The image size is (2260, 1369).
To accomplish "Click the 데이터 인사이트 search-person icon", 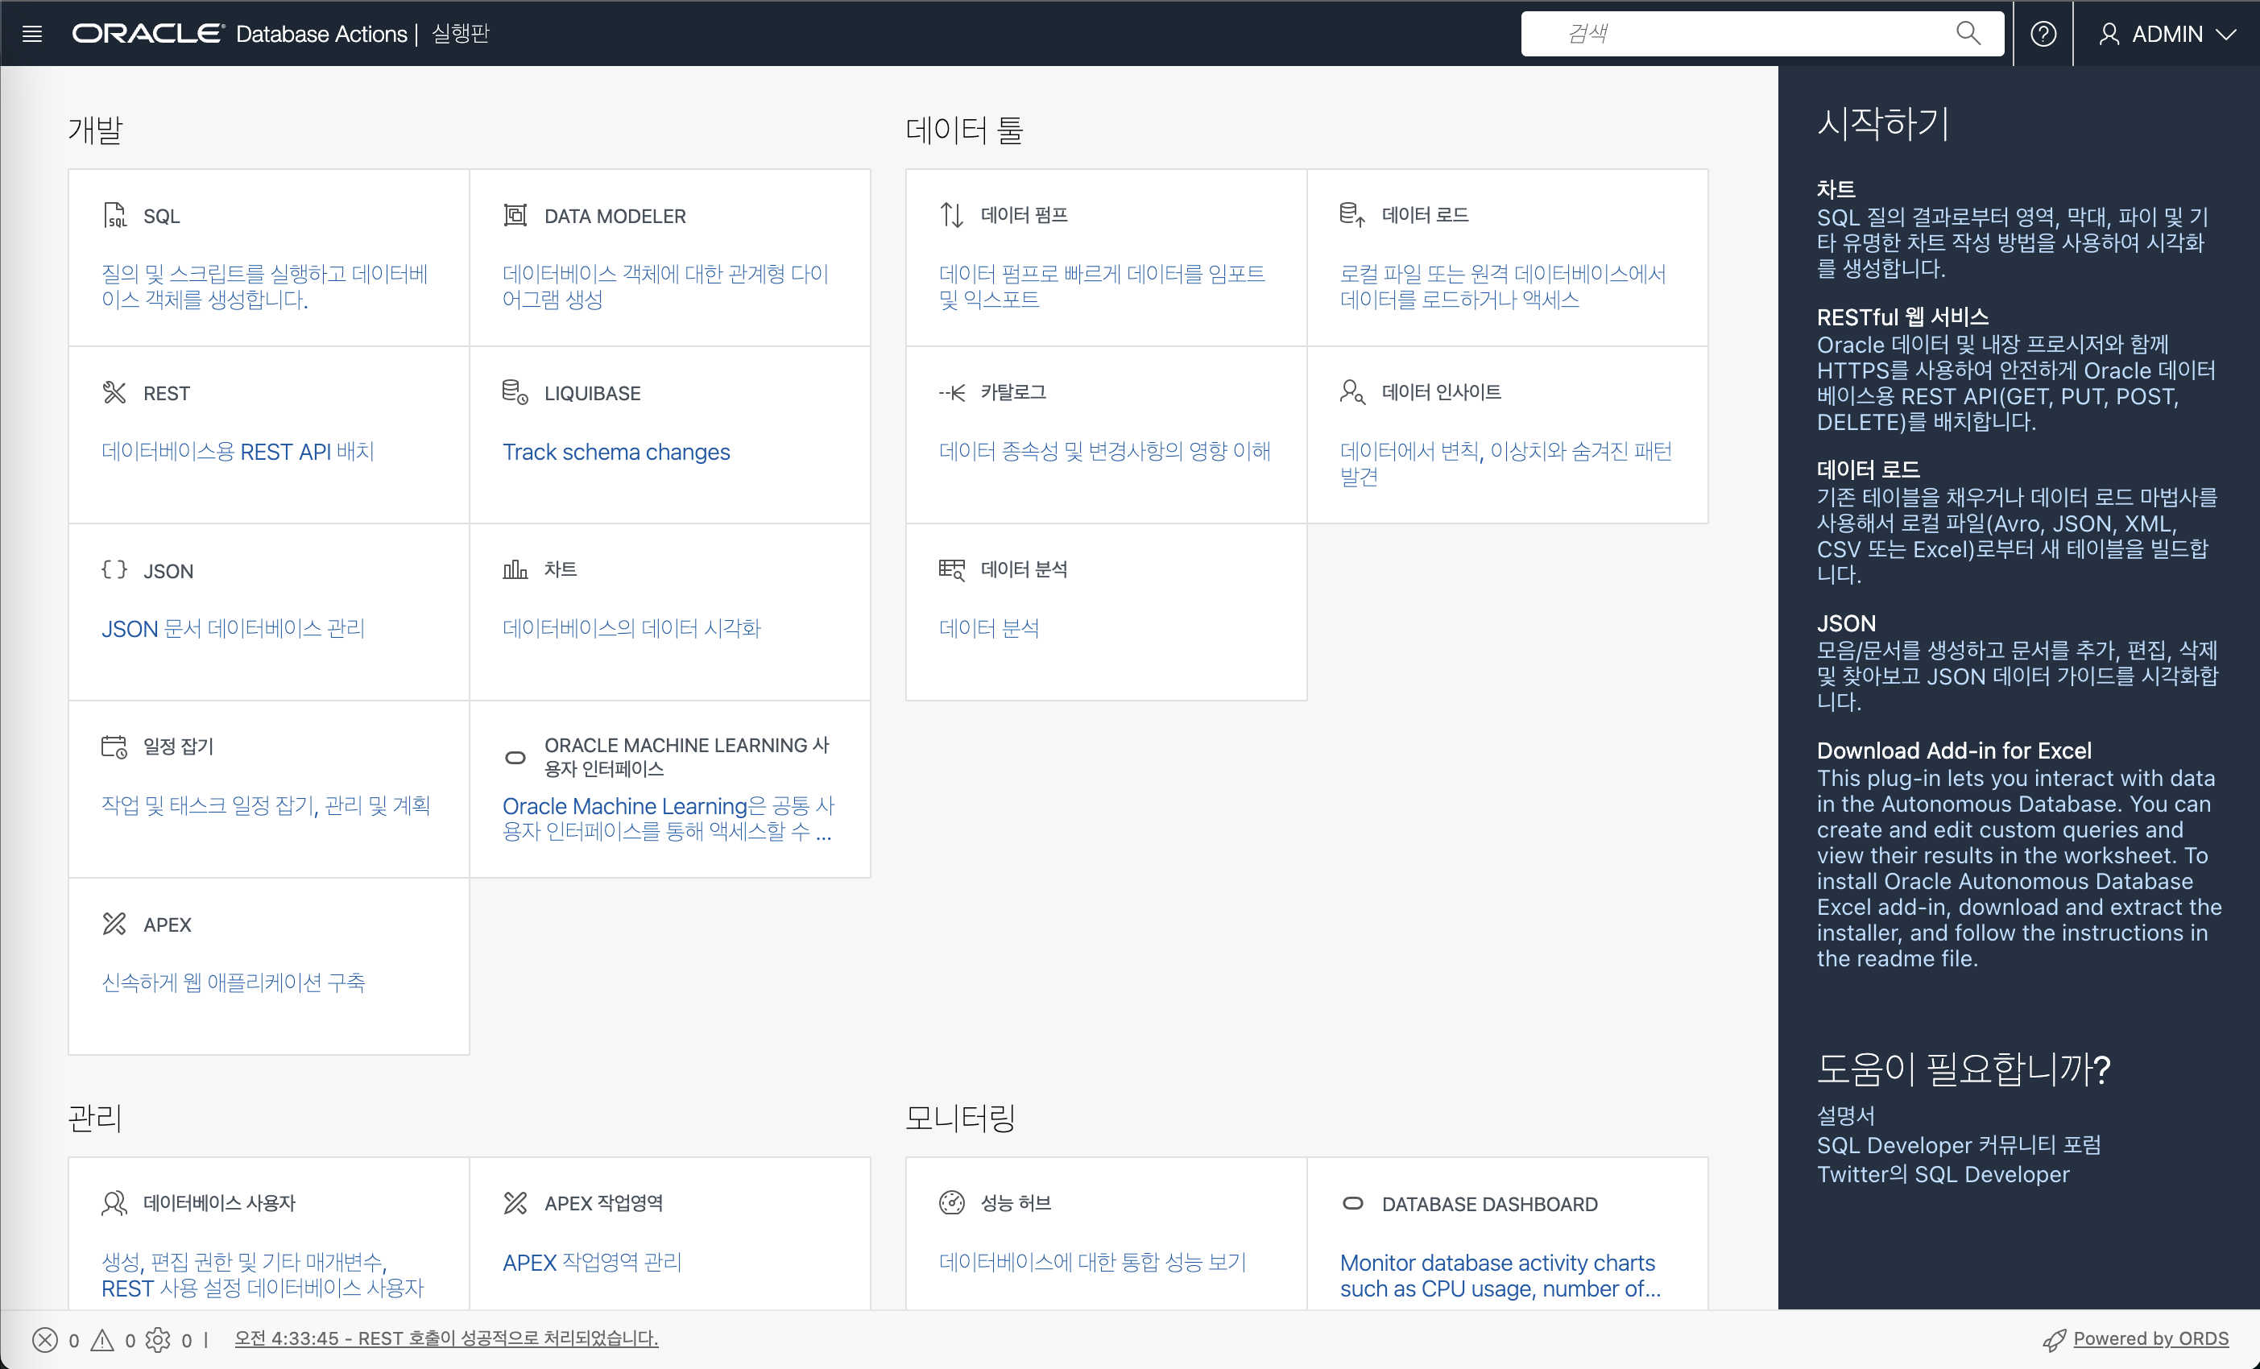I will pyautogui.click(x=1353, y=392).
